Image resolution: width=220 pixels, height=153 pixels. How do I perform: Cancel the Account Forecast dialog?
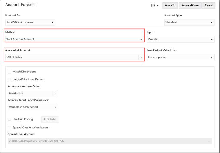pyautogui.click(x=209, y=5)
